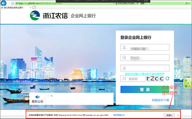Click the browser back arrow button

tap(4, 3)
